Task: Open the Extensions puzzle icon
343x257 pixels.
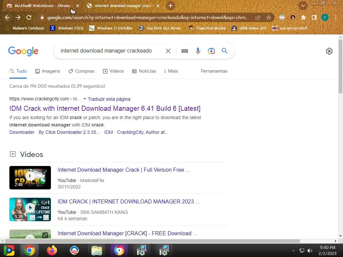Action: tap(303, 17)
